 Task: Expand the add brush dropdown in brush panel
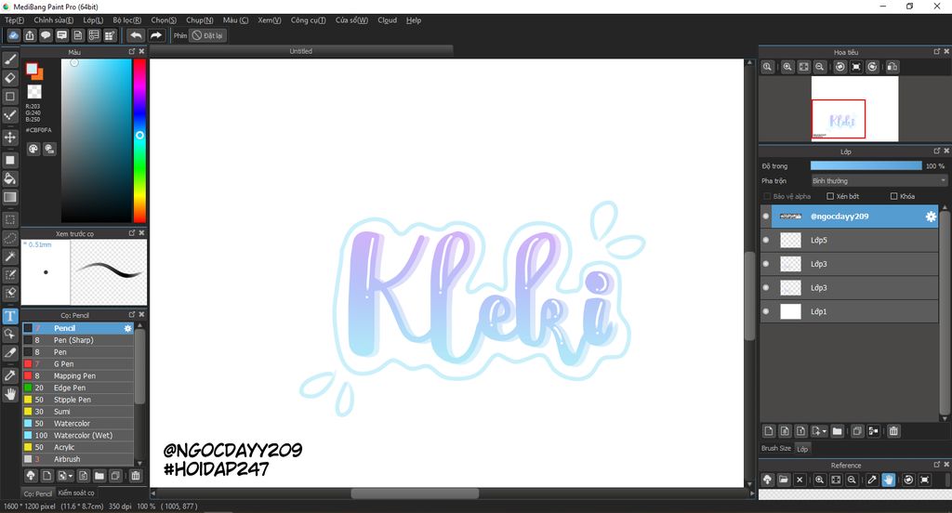click(x=71, y=477)
